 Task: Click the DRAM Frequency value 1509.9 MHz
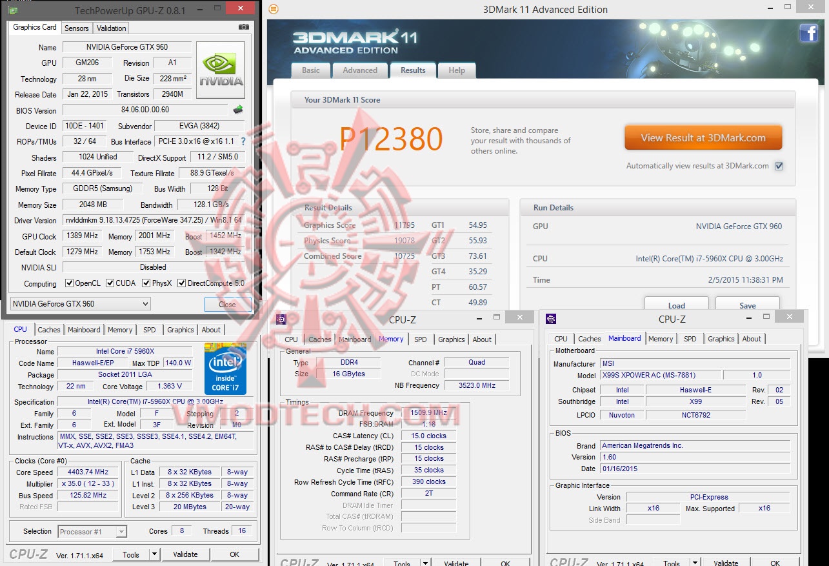(428, 413)
